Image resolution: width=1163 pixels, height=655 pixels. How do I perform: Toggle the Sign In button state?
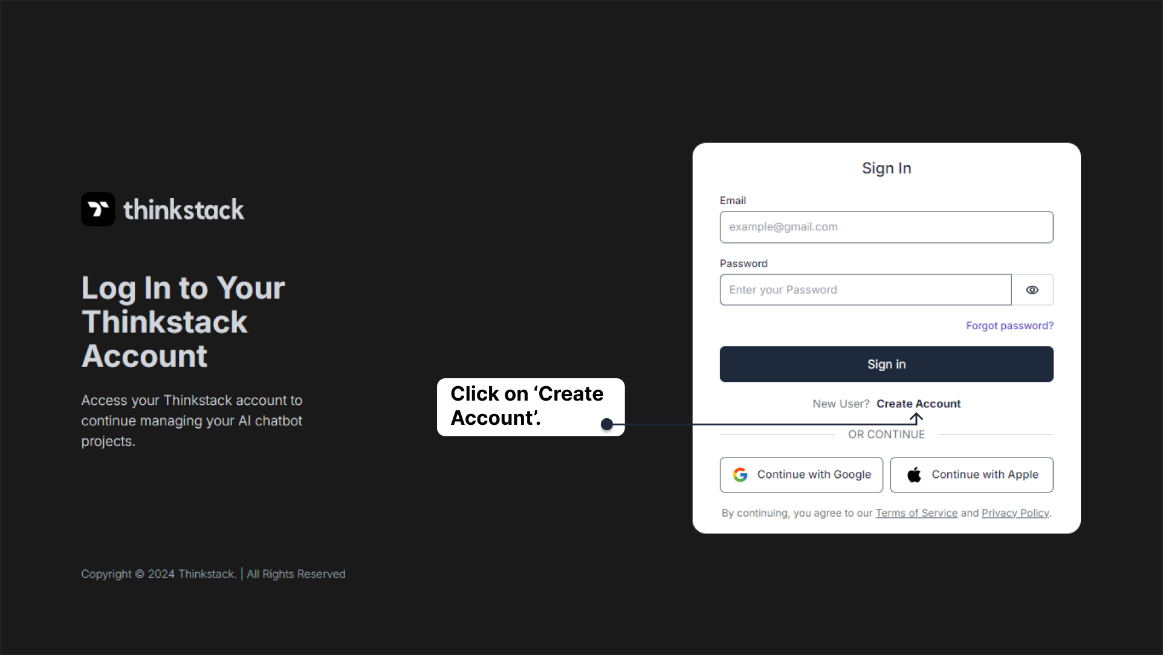(x=886, y=363)
